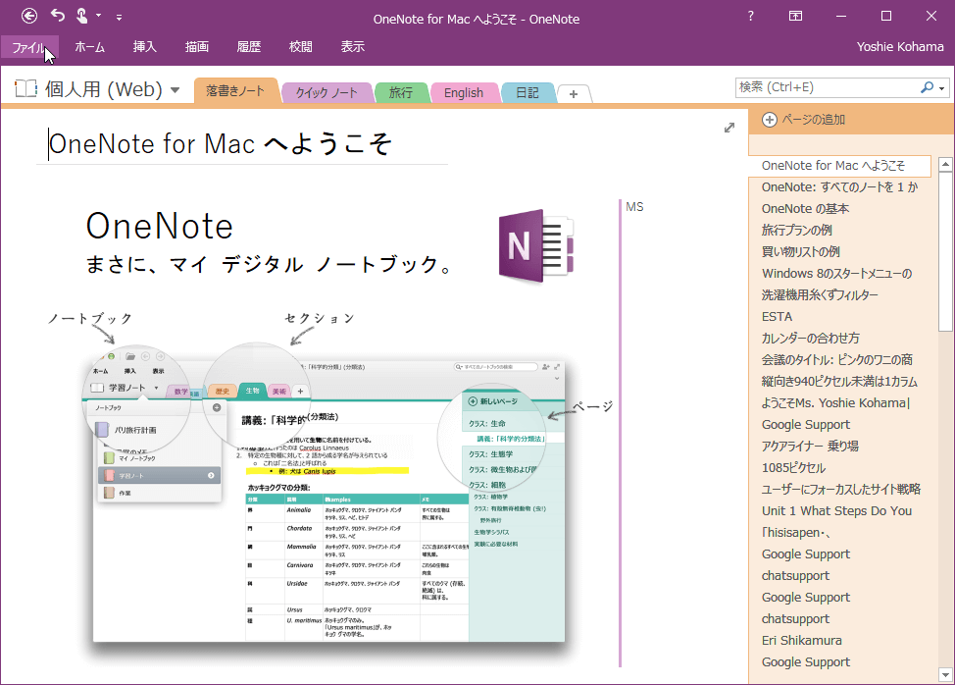Click in the 検索 (Ctrl+E) search box
Screen dimensions: 955x685
point(826,87)
